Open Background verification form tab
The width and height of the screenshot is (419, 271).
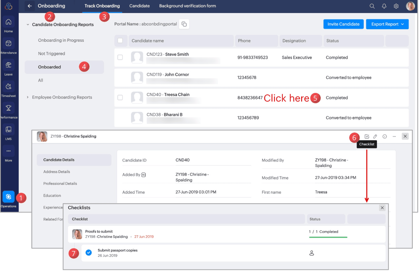point(187,6)
